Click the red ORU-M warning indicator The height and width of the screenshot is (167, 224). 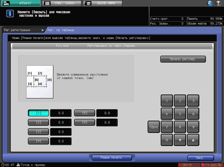pos(189,165)
